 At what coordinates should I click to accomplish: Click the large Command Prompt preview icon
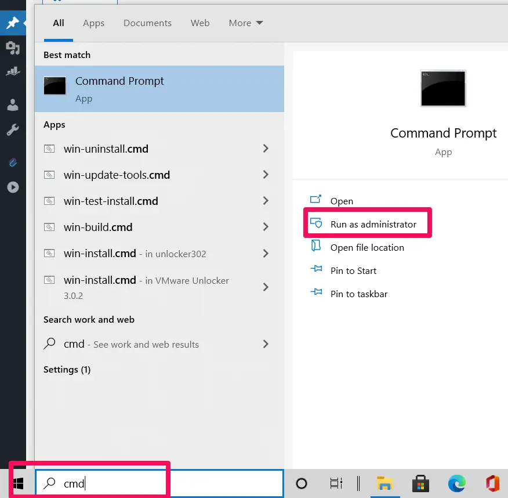pos(443,88)
